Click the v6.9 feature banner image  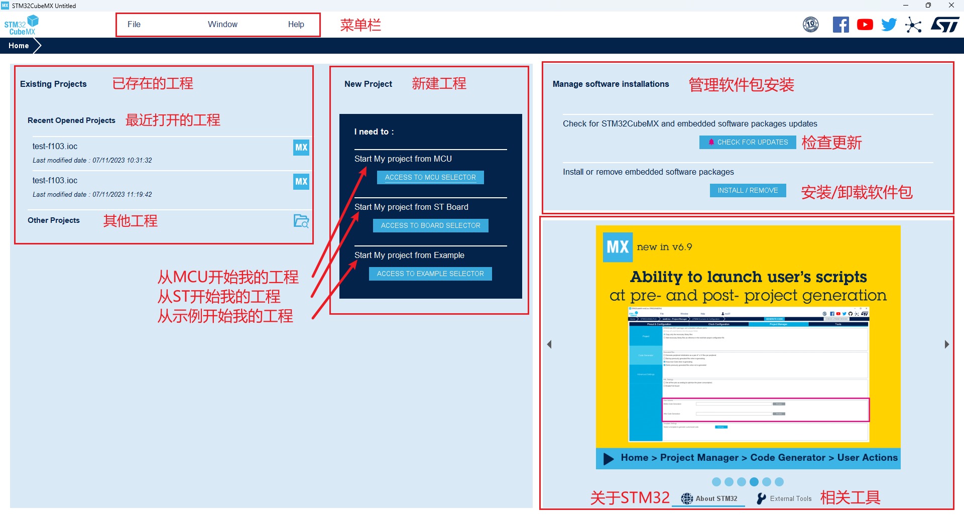pos(748,347)
